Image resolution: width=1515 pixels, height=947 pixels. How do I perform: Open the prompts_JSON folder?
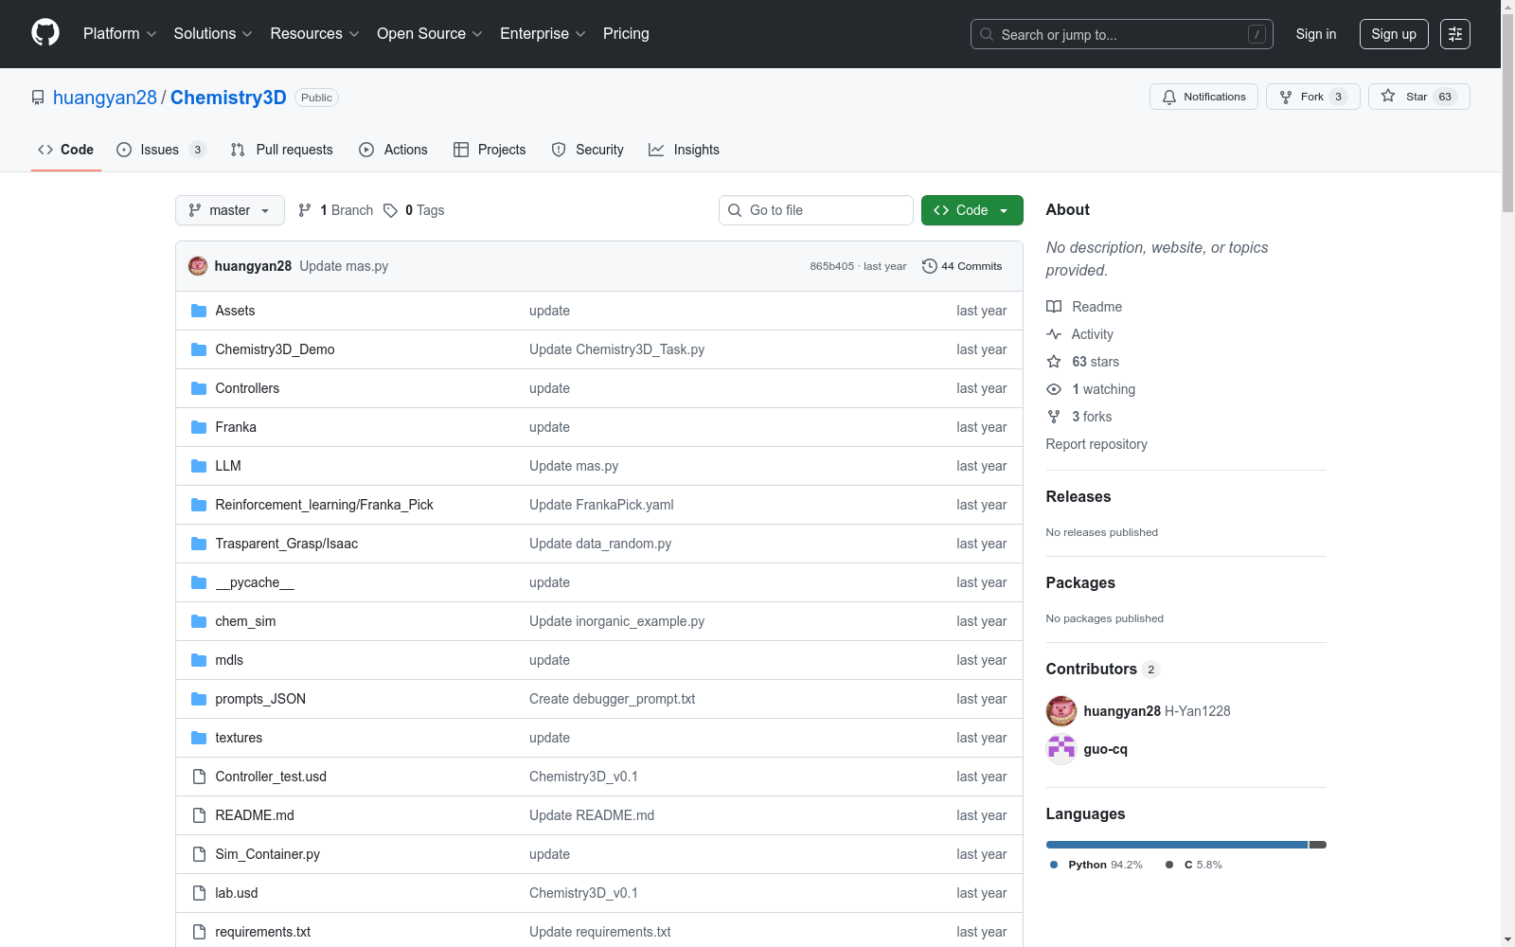pyautogui.click(x=260, y=699)
